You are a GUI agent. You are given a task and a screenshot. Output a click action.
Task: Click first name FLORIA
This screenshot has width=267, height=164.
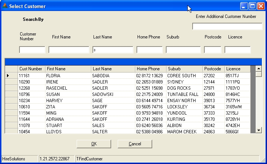(53, 76)
